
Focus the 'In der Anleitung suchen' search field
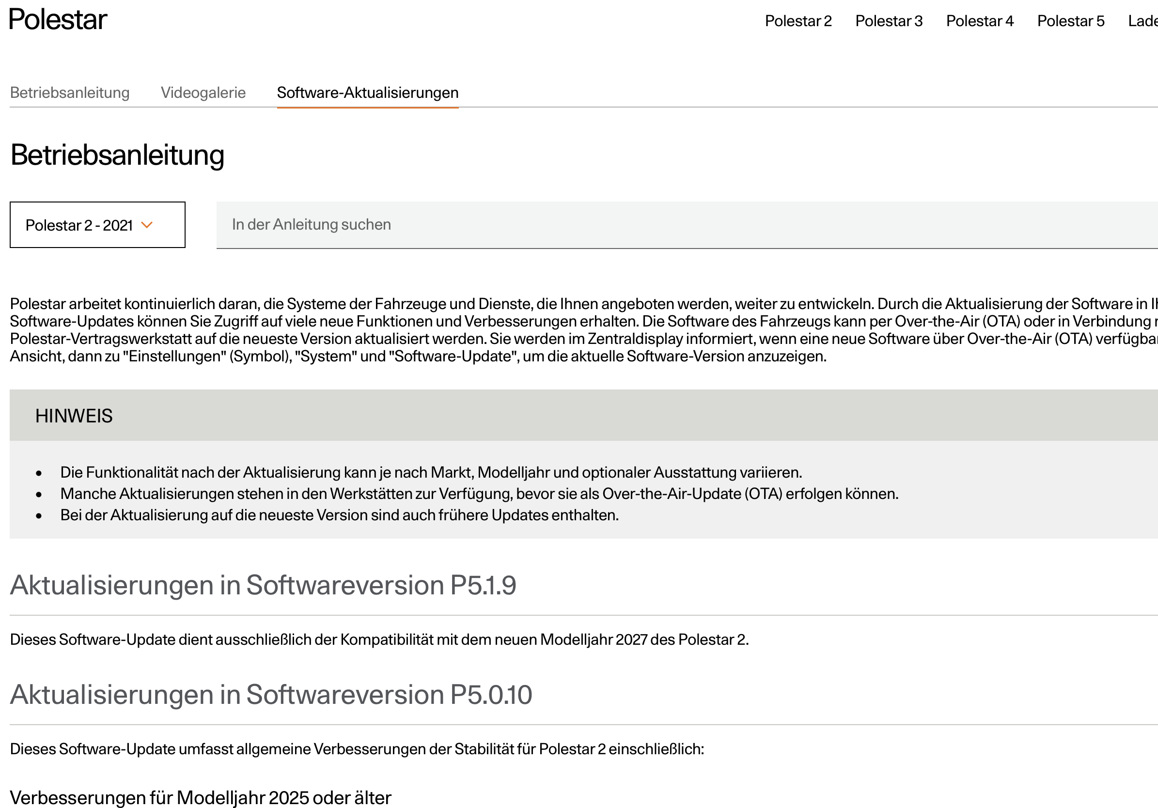click(x=687, y=225)
